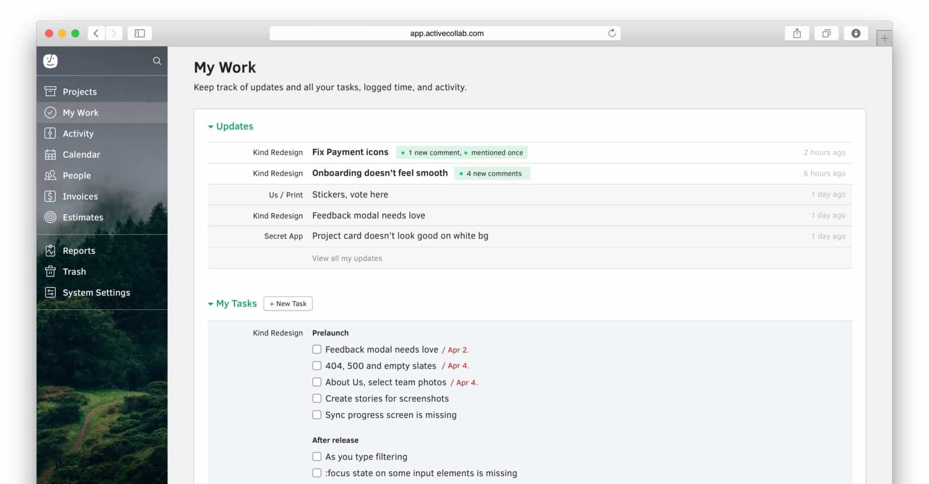Tick the 'Sync progress screen is missing' checkbox
The height and width of the screenshot is (484, 929).
317,414
